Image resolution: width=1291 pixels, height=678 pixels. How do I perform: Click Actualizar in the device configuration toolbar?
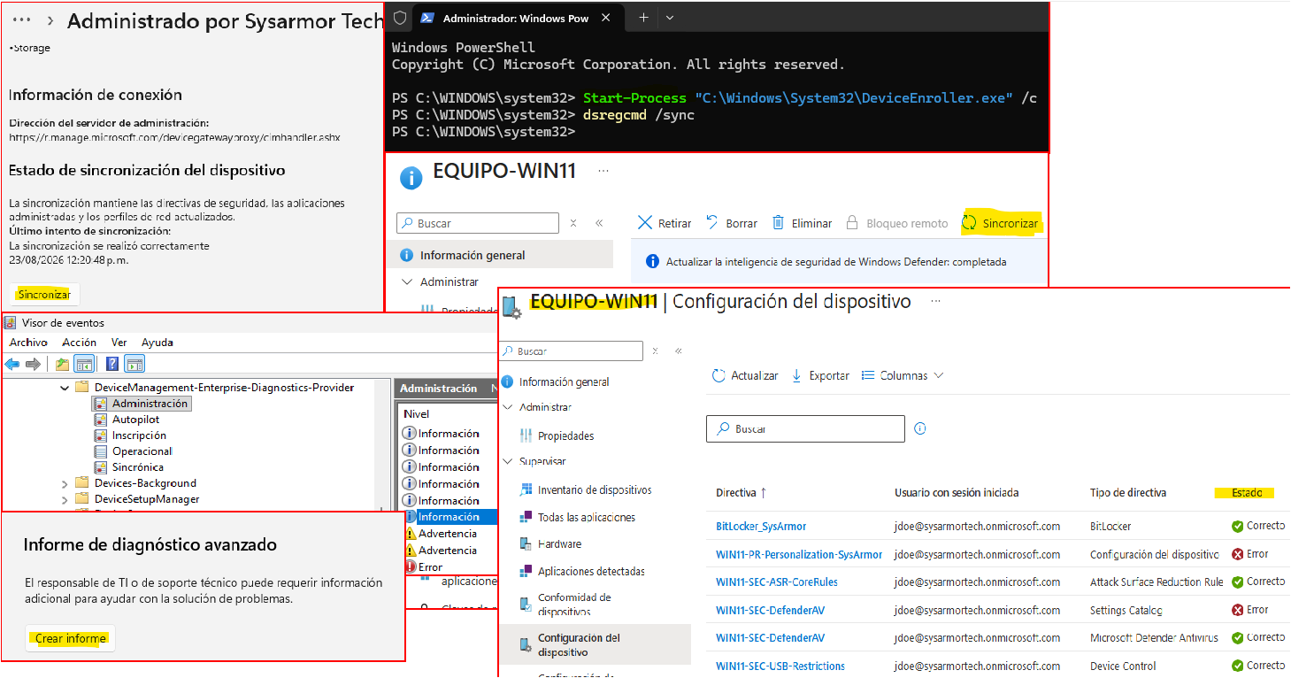point(745,375)
